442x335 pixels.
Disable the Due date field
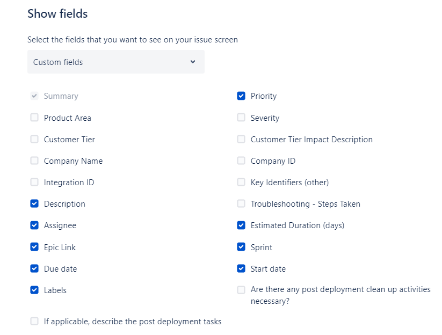[x=34, y=268]
